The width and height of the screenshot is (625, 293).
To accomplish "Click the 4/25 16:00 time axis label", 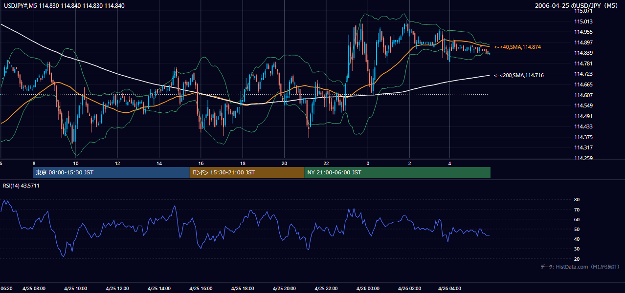I will pyautogui.click(x=201, y=288).
